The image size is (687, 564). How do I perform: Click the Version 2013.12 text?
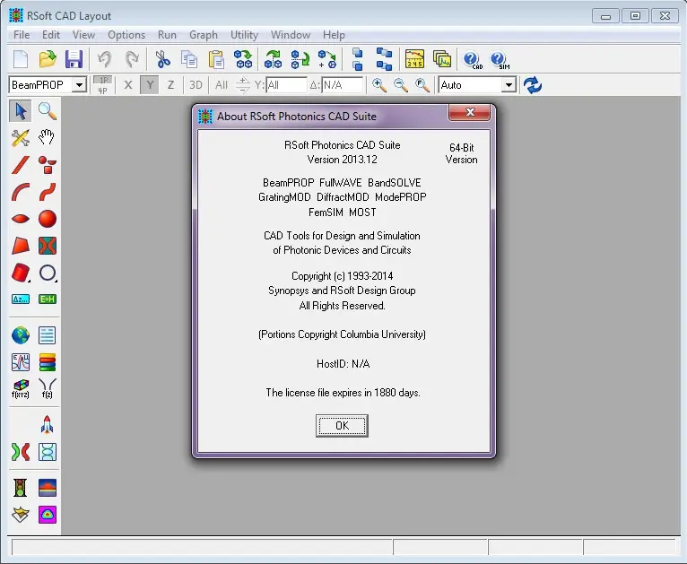343,160
